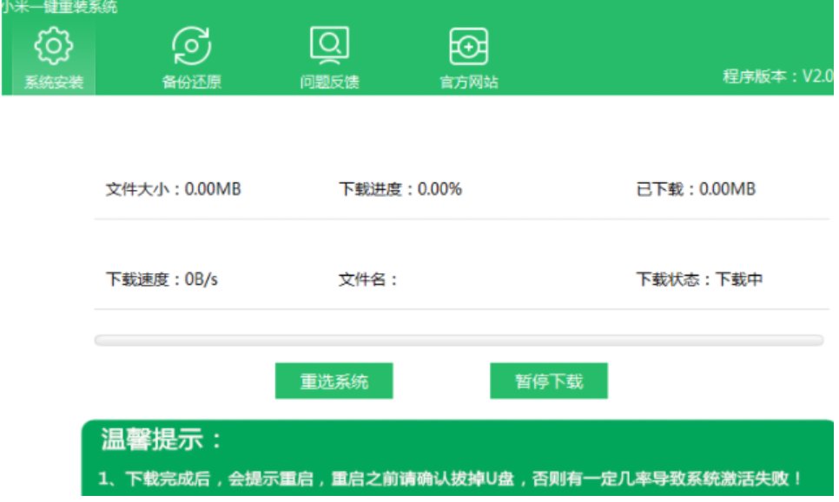Click the 暂停下载 pause button
The width and height of the screenshot is (839, 502).
548,381
